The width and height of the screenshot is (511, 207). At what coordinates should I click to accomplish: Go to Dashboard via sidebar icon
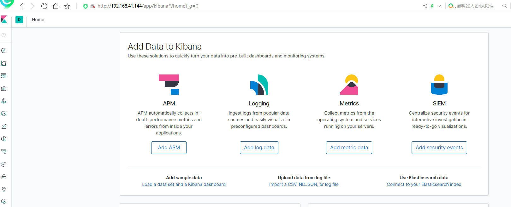click(4, 76)
